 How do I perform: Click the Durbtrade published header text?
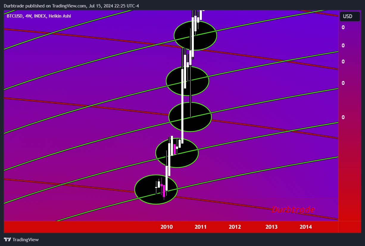pos(71,6)
